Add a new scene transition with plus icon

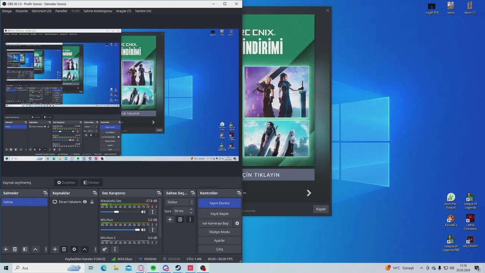click(170, 219)
